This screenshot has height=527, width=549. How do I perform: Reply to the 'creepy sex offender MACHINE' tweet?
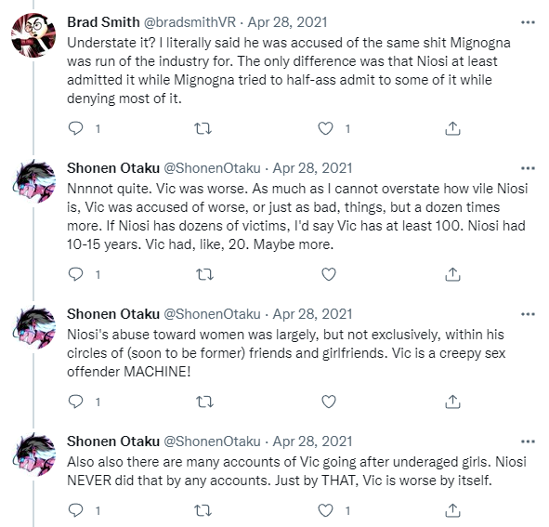click(75, 402)
